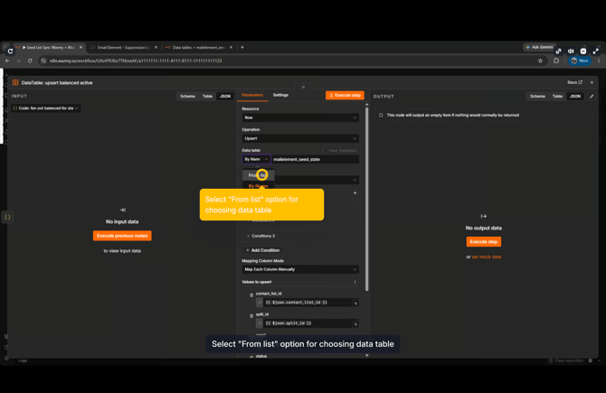
Task: Click the DataTable node icon in header
Action: click(15, 82)
